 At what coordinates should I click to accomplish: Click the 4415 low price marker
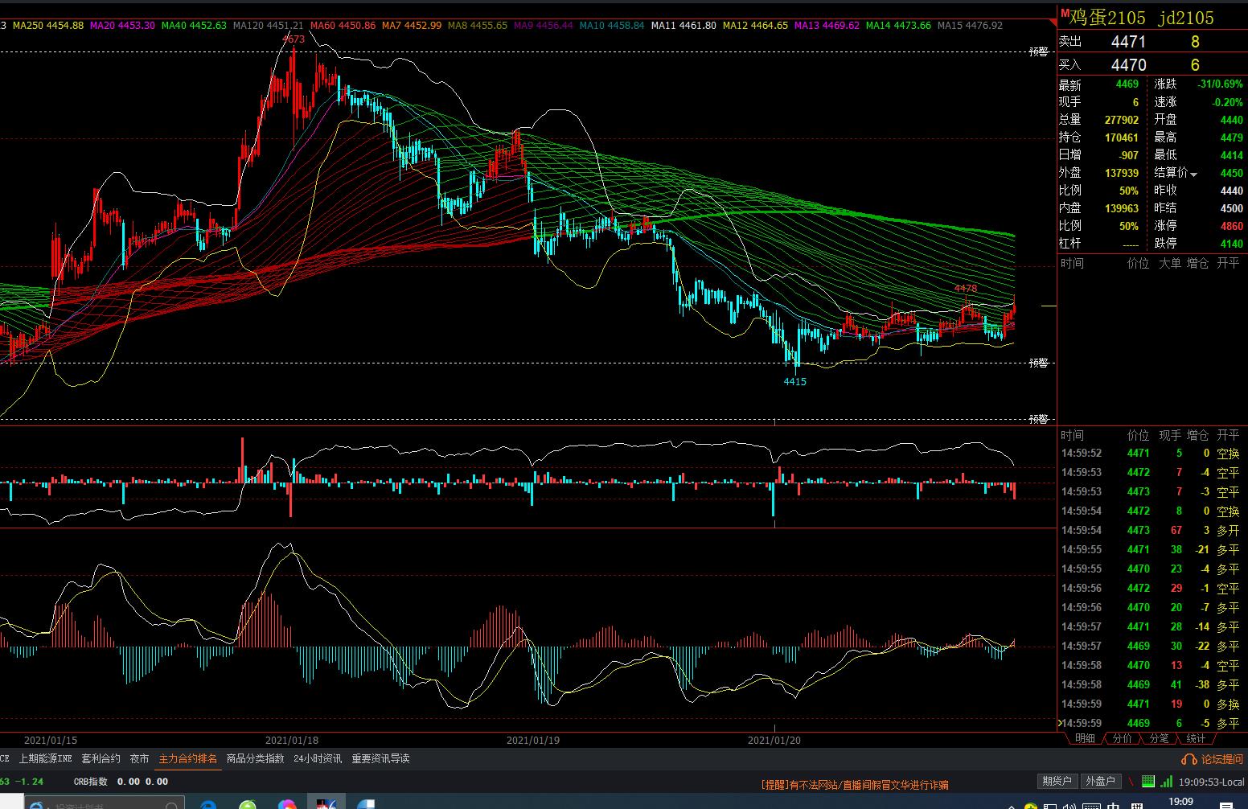point(795,381)
